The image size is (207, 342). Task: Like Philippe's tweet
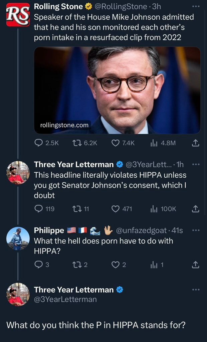click(115, 265)
